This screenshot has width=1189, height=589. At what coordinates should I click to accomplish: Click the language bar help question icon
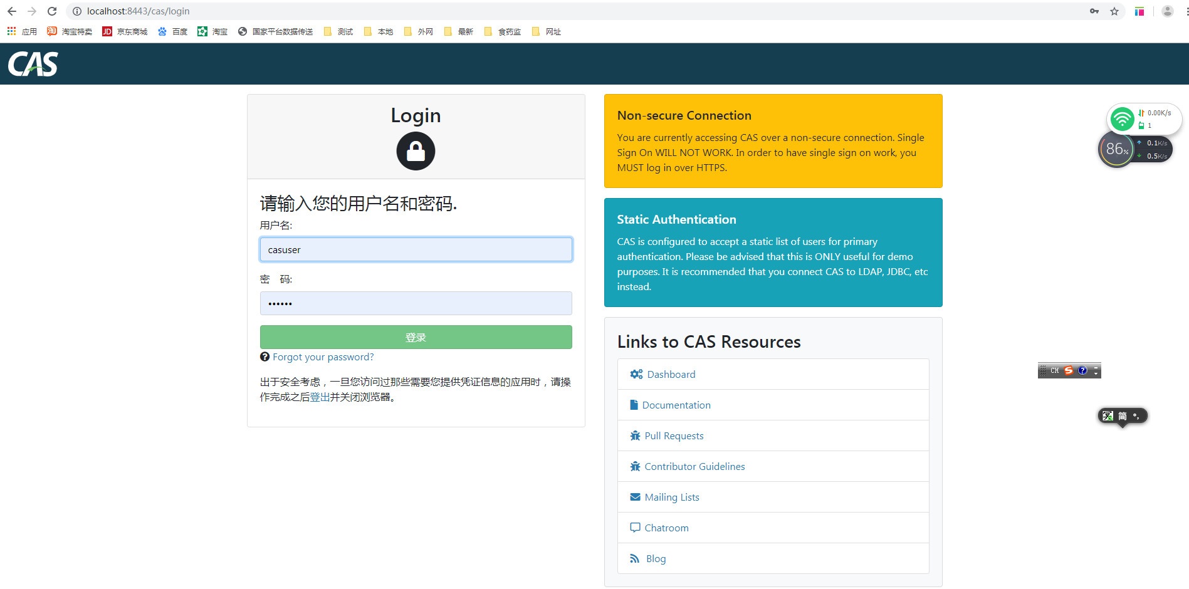(1082, 370)
